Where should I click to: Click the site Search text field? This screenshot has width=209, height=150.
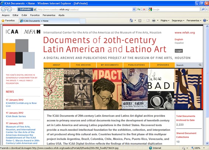(187, 65)
